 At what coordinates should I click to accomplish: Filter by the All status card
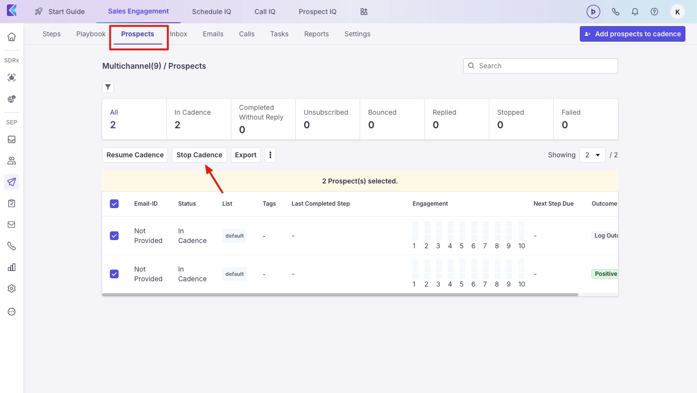click(x=135, y=119)
